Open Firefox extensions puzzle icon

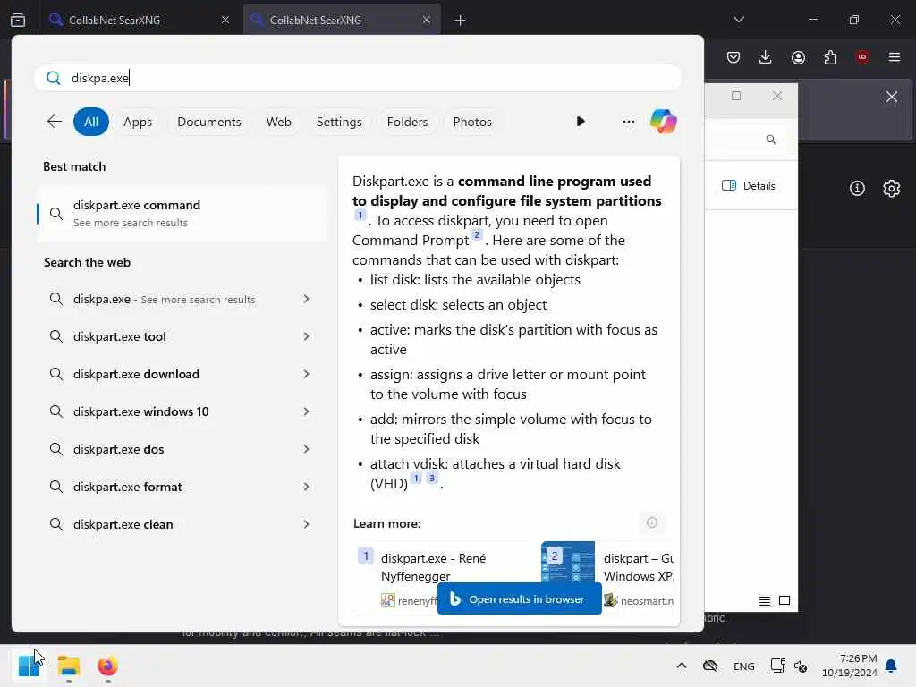click(x=830, y=56)
